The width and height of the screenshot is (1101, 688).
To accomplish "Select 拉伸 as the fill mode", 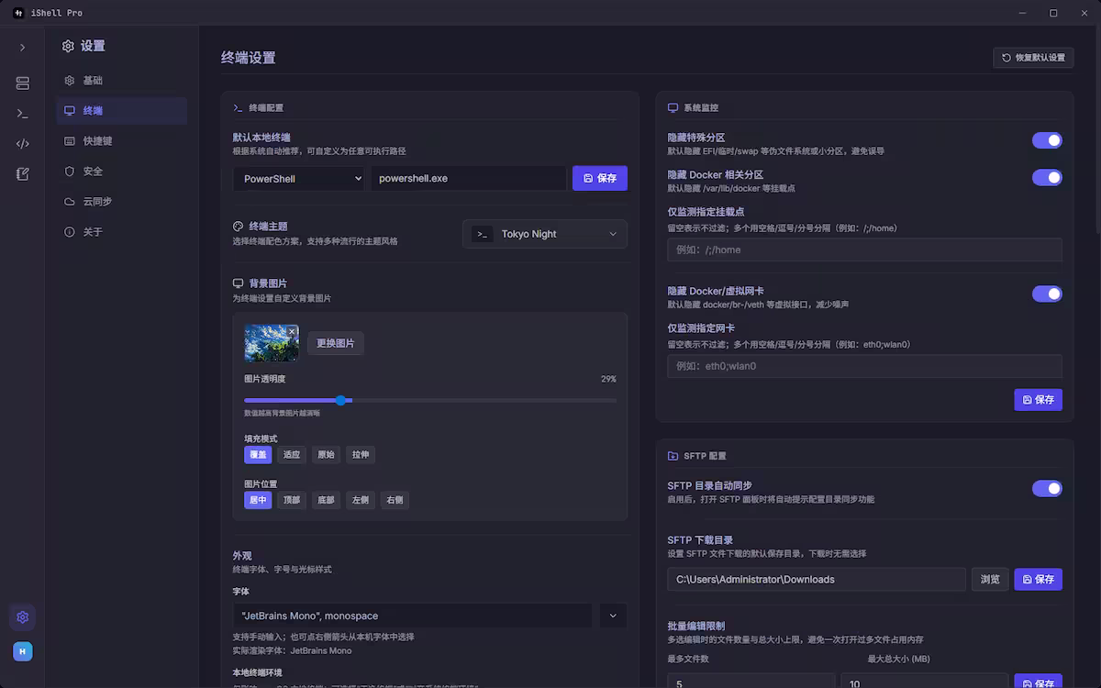I will [359, 454].
